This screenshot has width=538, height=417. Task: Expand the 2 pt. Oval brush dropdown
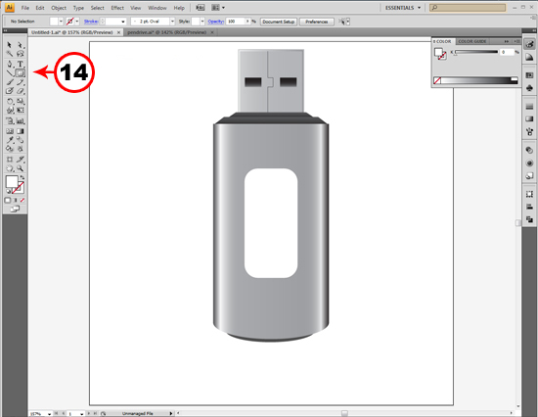pos(172,22)
